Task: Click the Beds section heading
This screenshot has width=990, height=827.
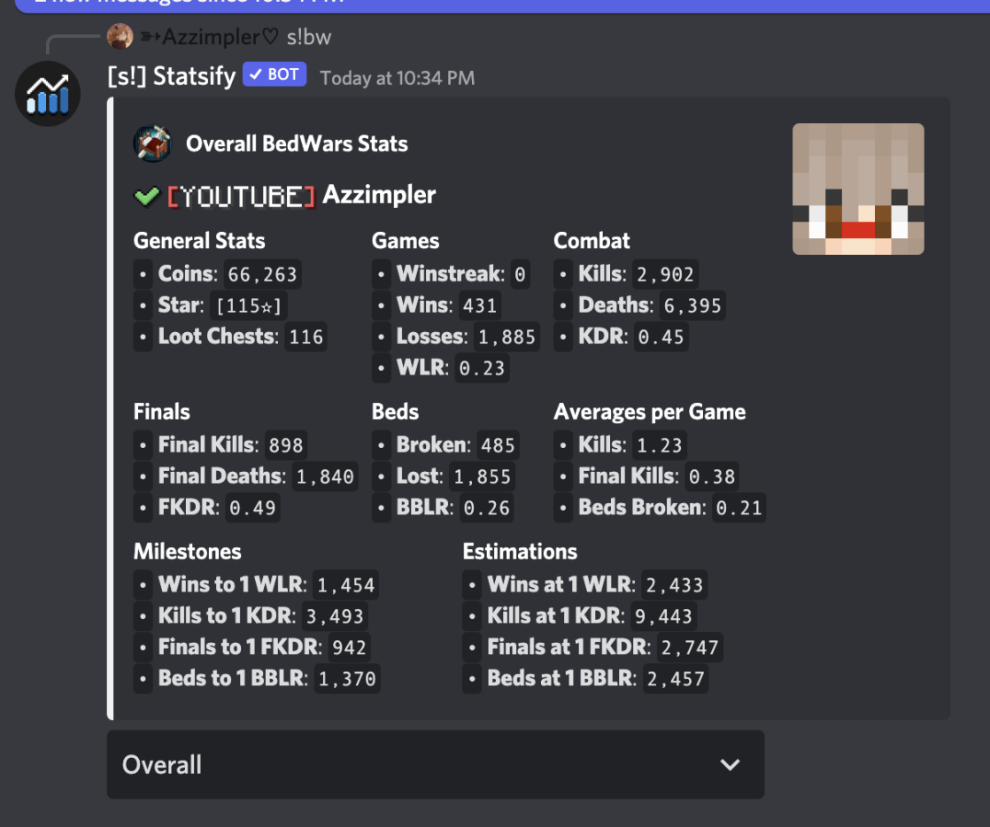Action: click(395, 412)
